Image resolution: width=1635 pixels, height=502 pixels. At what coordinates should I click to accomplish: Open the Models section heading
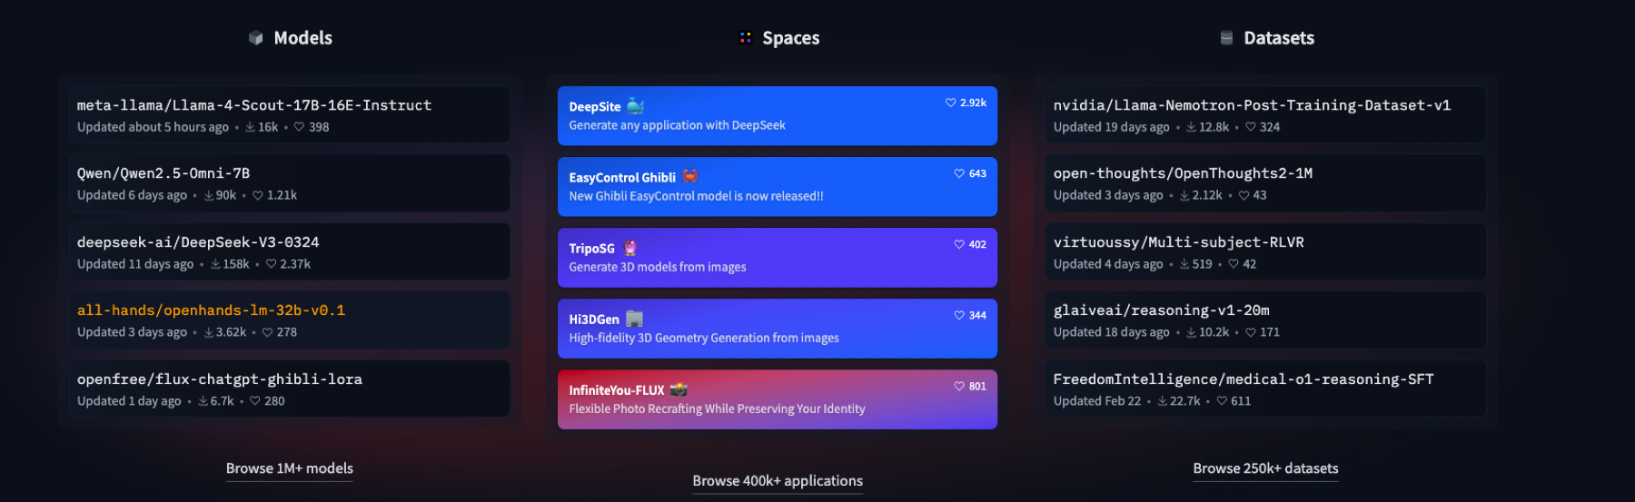click(302, 38)
